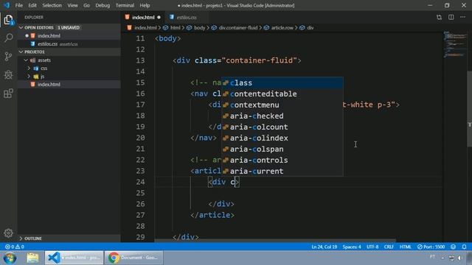
Task: Open the feedback smiley in status bar
Action: coord(454,247)
